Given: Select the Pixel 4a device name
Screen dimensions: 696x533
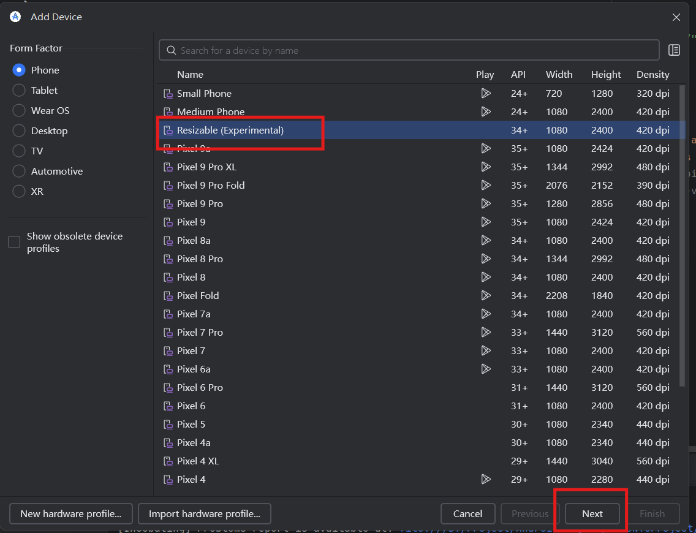Looking at the screenshot, I should tap(194, 442).
